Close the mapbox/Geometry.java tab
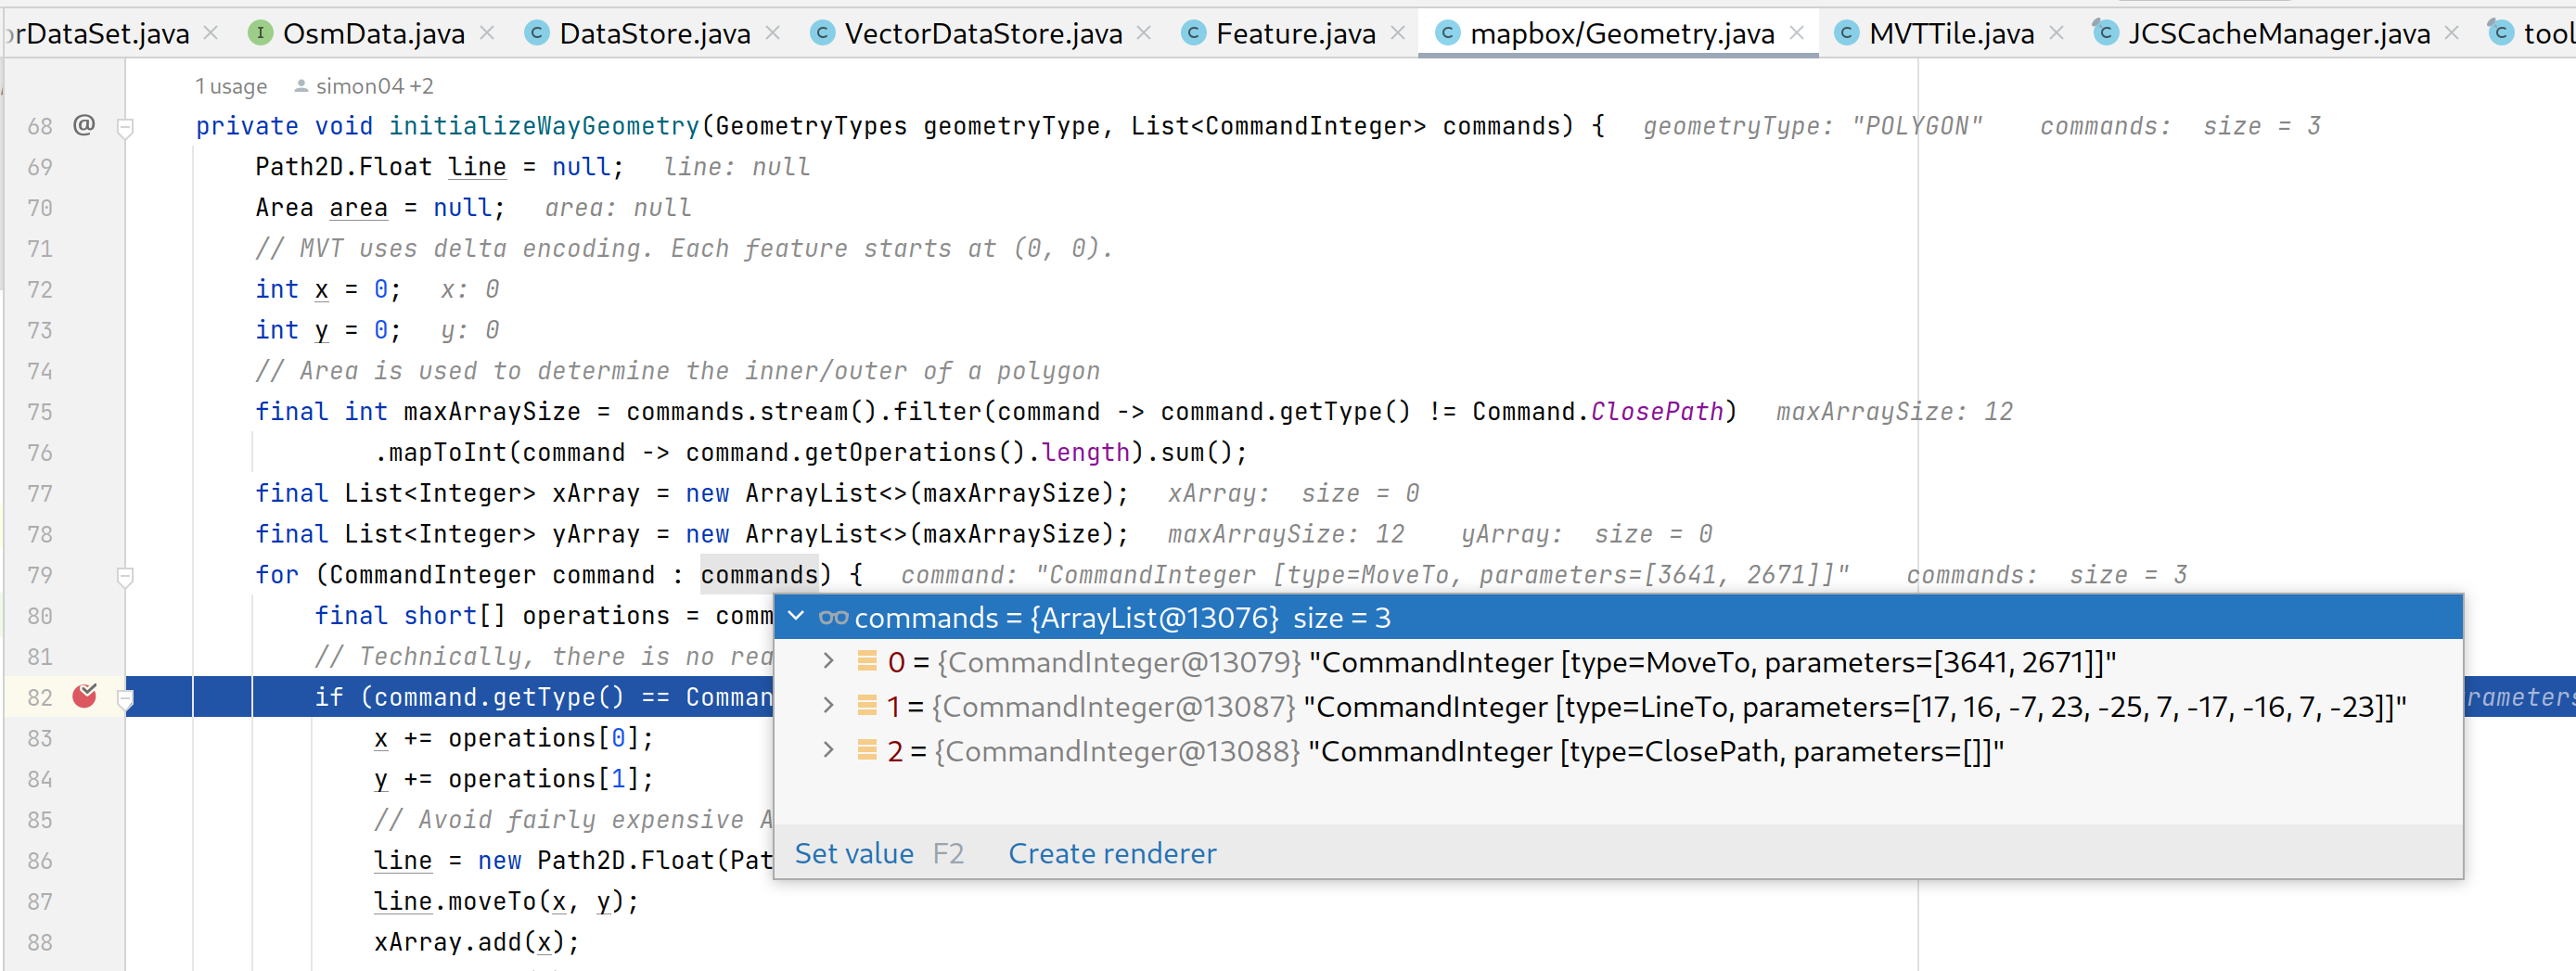Image resolution: width=2576 pixels, height=971 pixels. [1797, 33]
